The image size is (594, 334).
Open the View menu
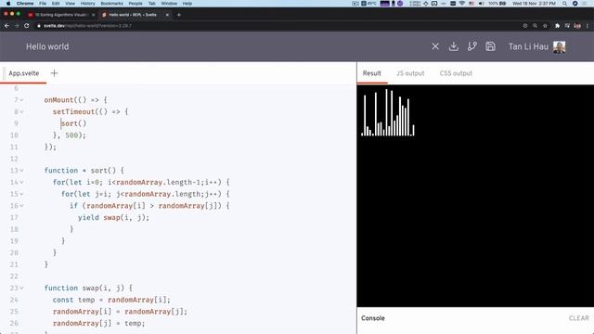pos(71,4)
